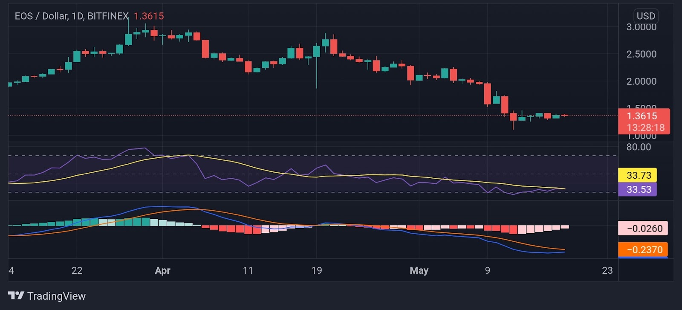Click the pink -0.0260 histogram value label
Screen dimensions: 682x310
tap(643, 229)
